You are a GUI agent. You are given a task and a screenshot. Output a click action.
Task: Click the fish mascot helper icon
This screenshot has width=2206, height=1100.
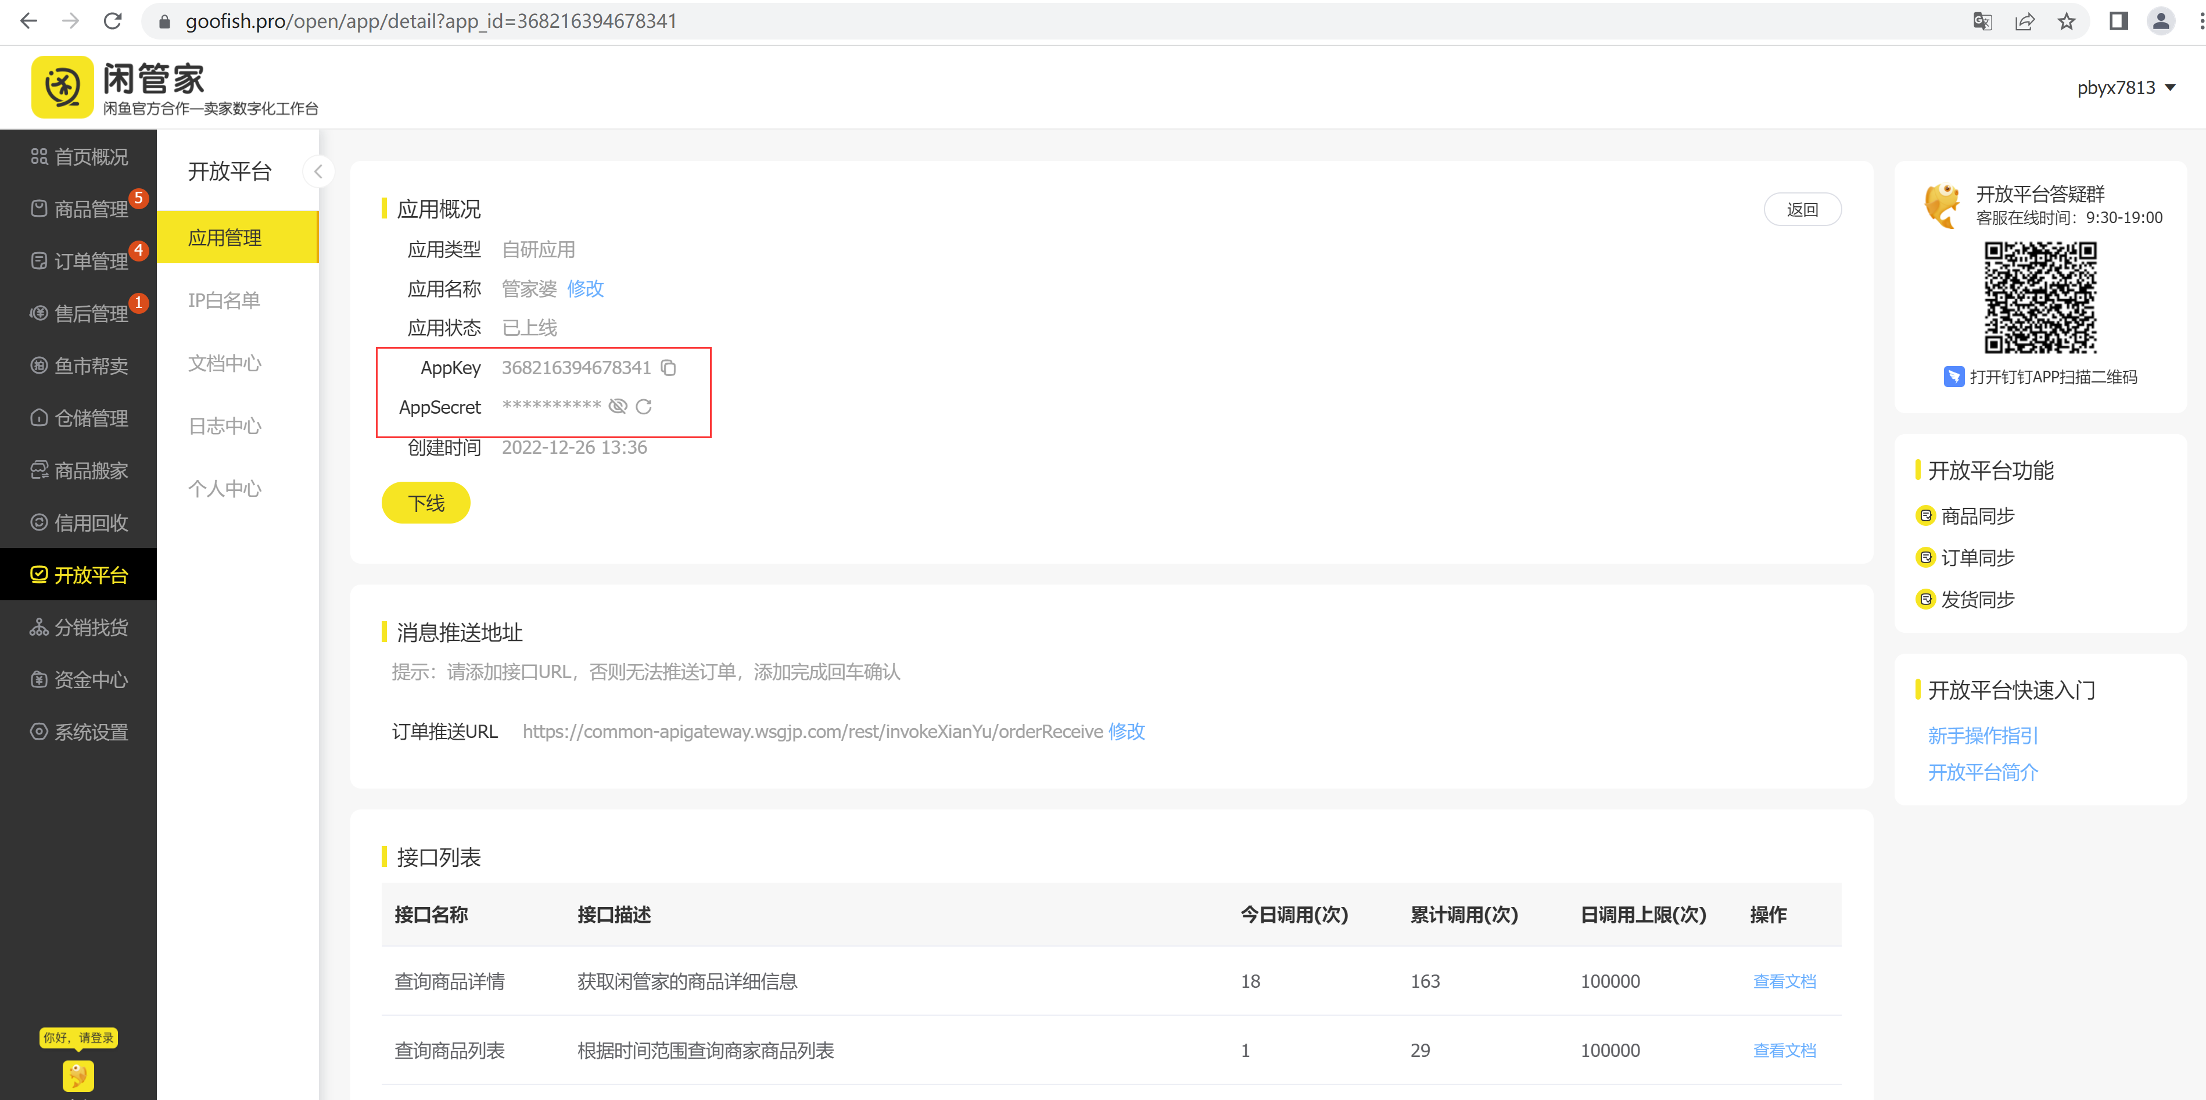(78, 1075)
